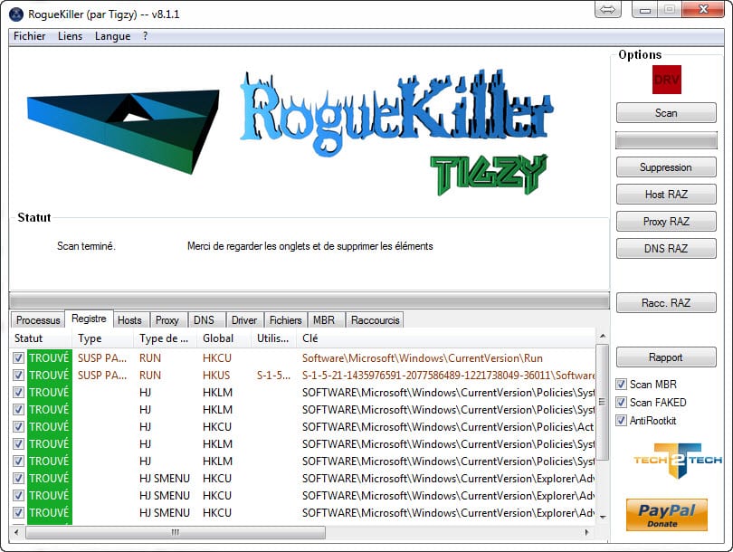Select the Registre tab

[89, 319]
